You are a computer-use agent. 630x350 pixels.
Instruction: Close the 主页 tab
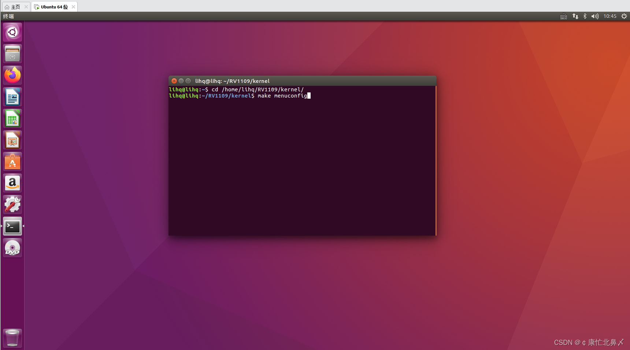click(x=26, y=7)
